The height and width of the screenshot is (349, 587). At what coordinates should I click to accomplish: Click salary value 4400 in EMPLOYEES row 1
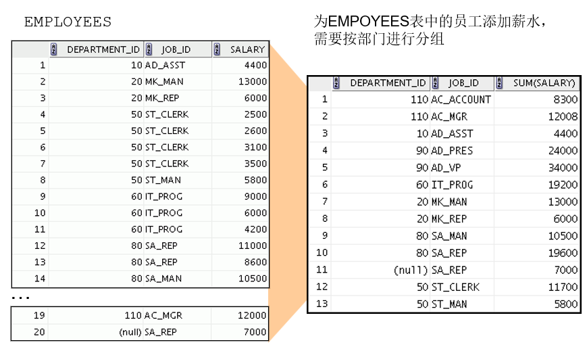click(x=256, y=65)
